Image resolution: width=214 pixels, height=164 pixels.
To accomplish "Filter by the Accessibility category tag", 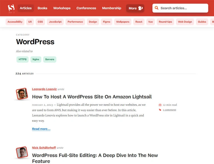I will (x=15, y=22).
